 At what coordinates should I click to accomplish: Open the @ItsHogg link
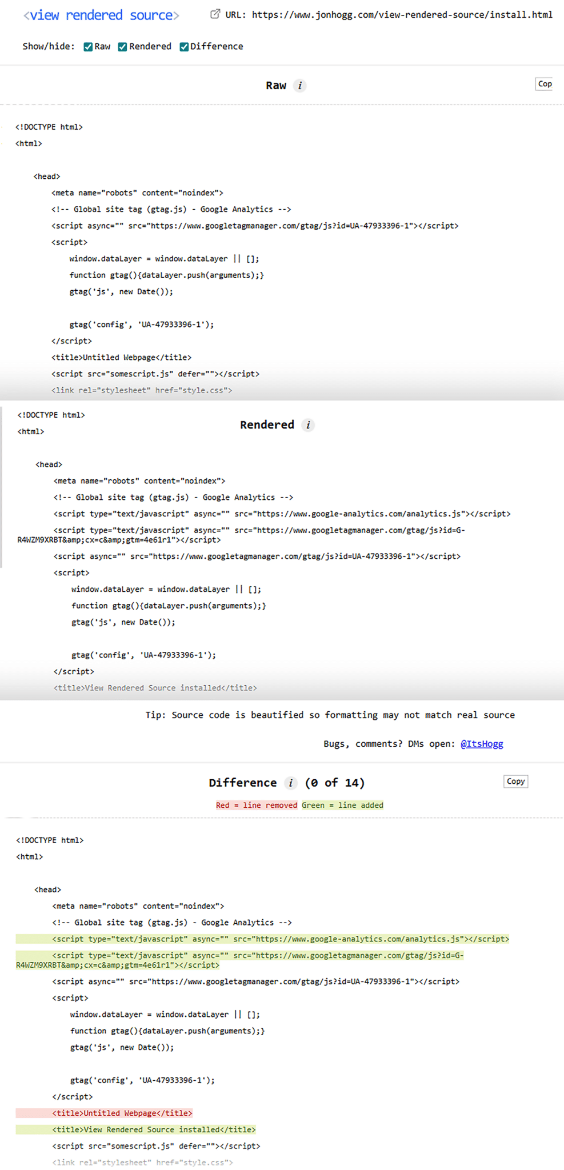coord(482,744)
